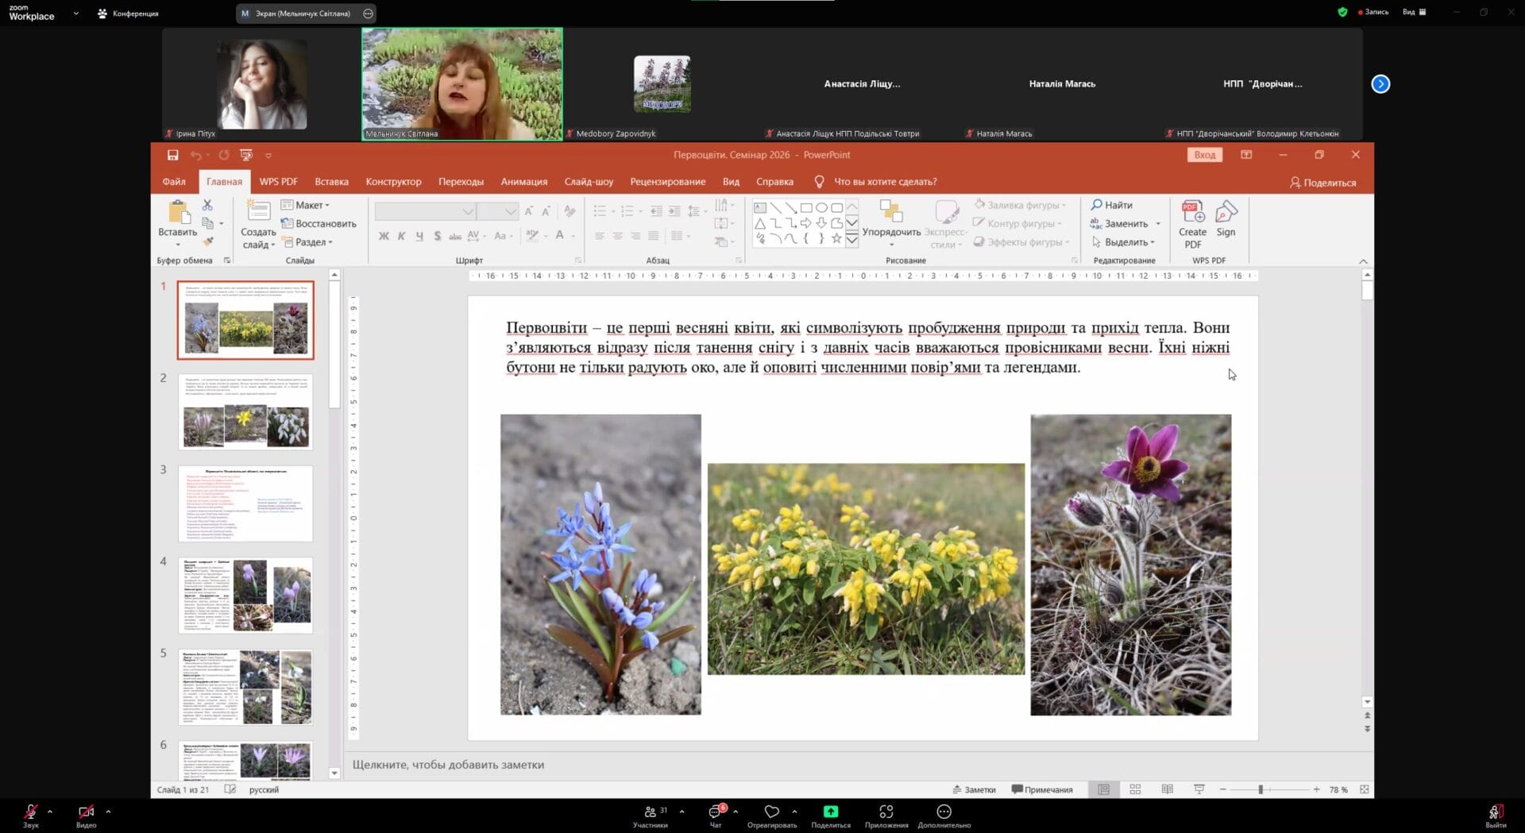
Task: Click the zoom level slider in status bar
Action: tap(1261, 789)
